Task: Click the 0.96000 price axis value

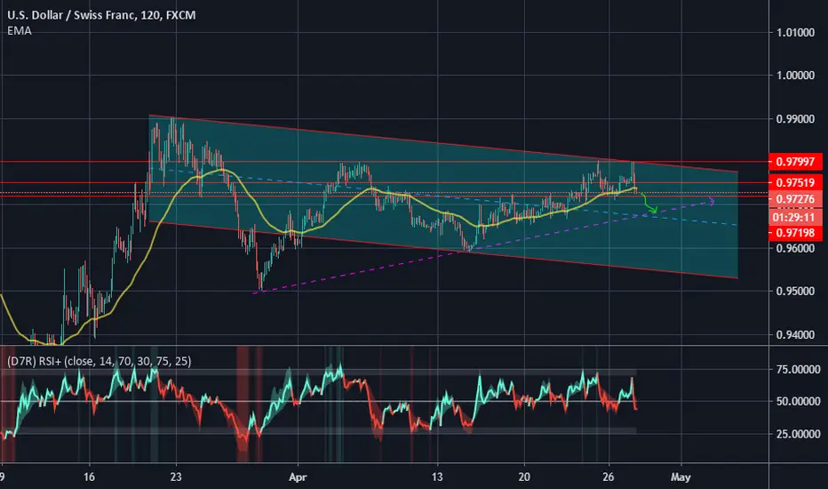Action: click(795, 248)
